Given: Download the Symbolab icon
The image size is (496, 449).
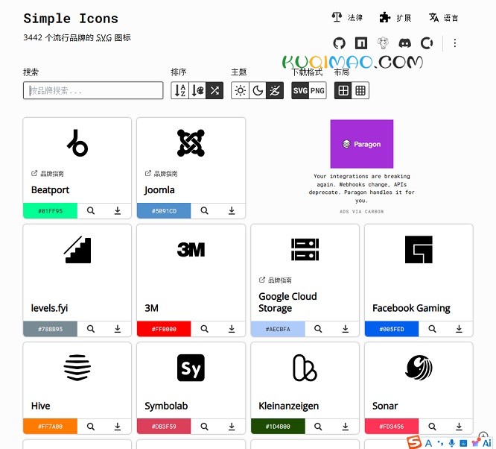Looking at the screenshot, I should 232,427.
